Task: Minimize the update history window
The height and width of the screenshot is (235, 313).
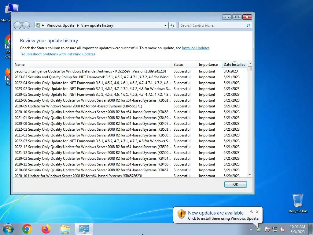Action: (227, 17)
